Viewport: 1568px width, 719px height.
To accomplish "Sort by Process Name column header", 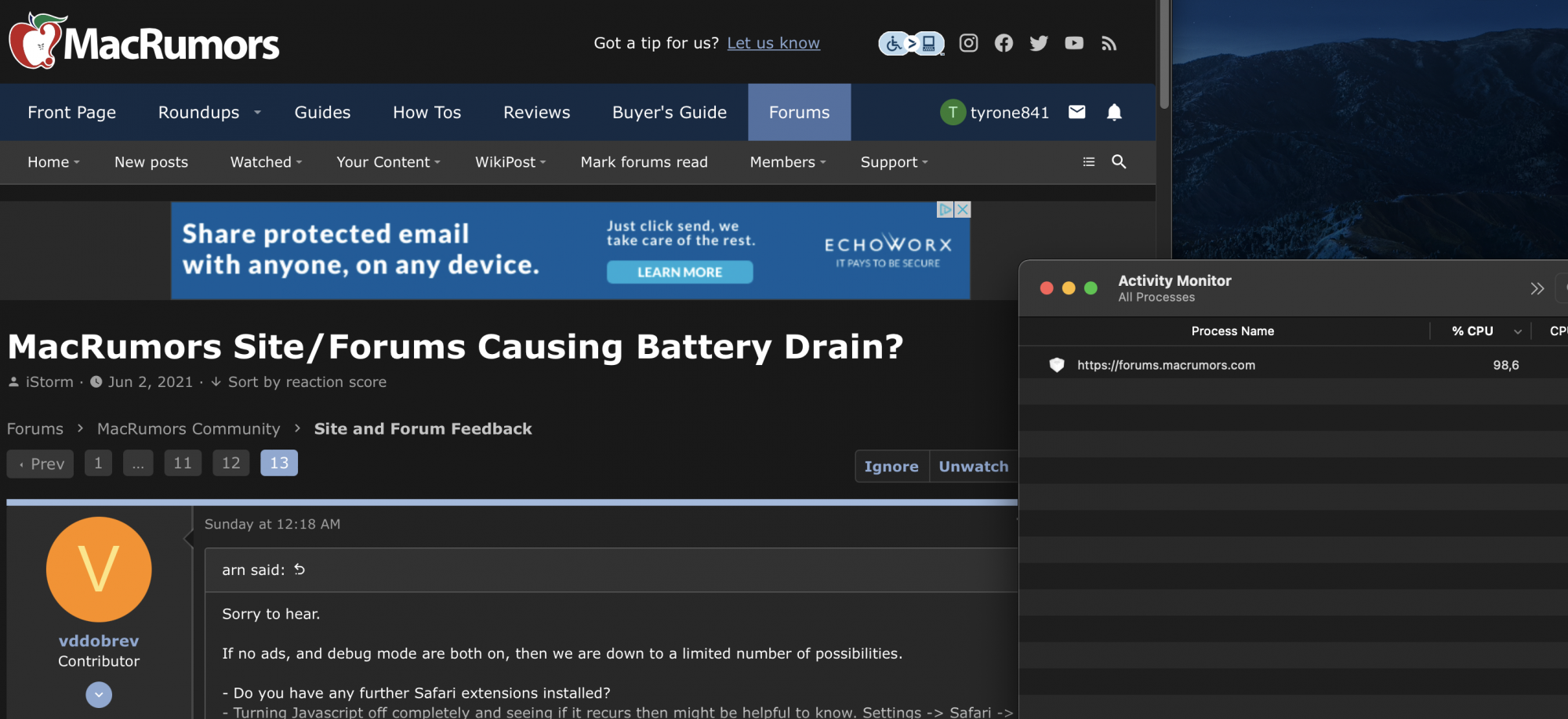I will click(1232, 331).
